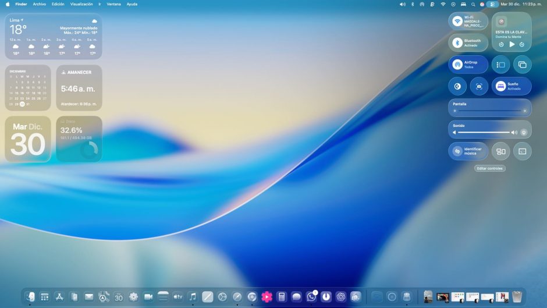Click the screenshot camera control
The width and height of the screenshot is (547, 308).
tap(479, 86)
